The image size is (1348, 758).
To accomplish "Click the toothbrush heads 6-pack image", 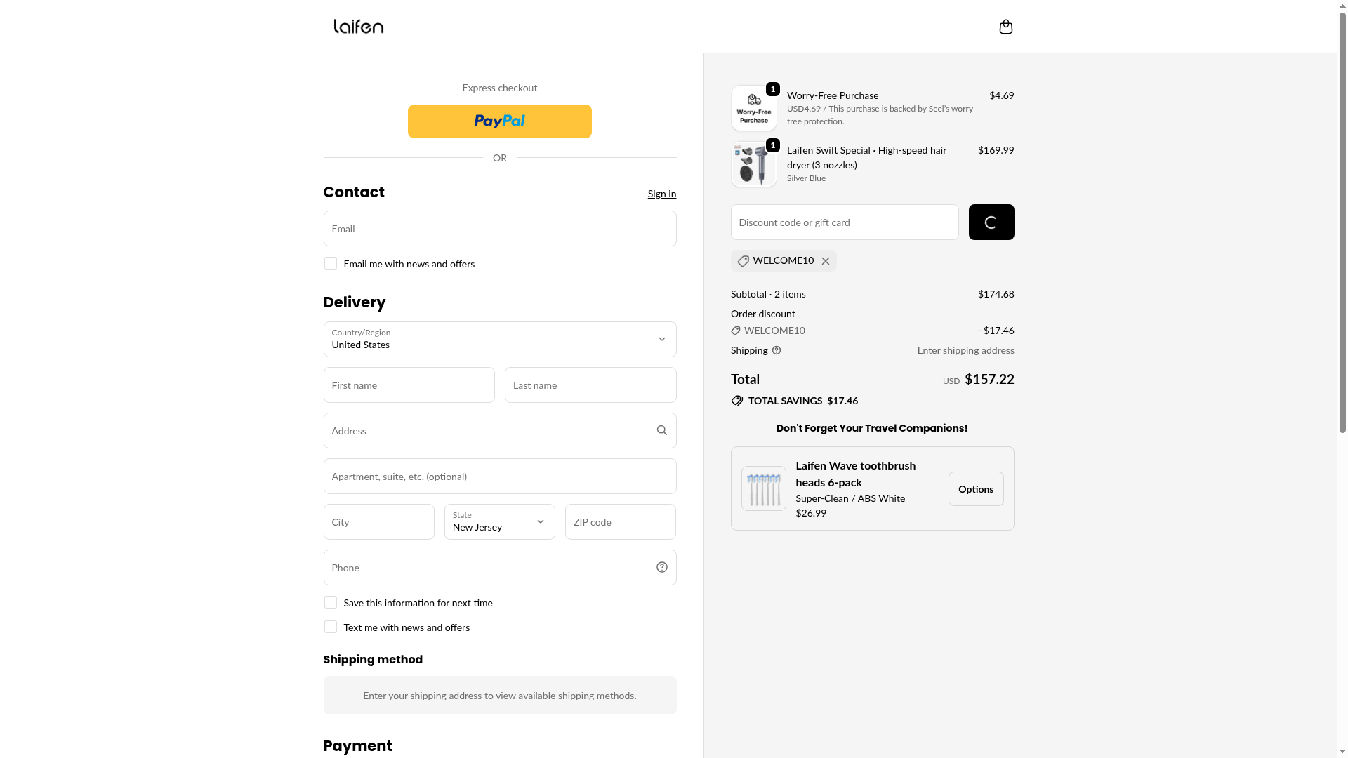I will tap(763, 488).
